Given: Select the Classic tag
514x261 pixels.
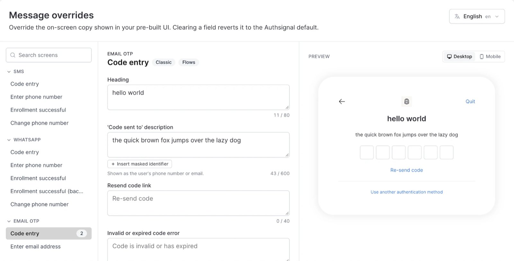Looking at the screenshot, I should [164, 62].
